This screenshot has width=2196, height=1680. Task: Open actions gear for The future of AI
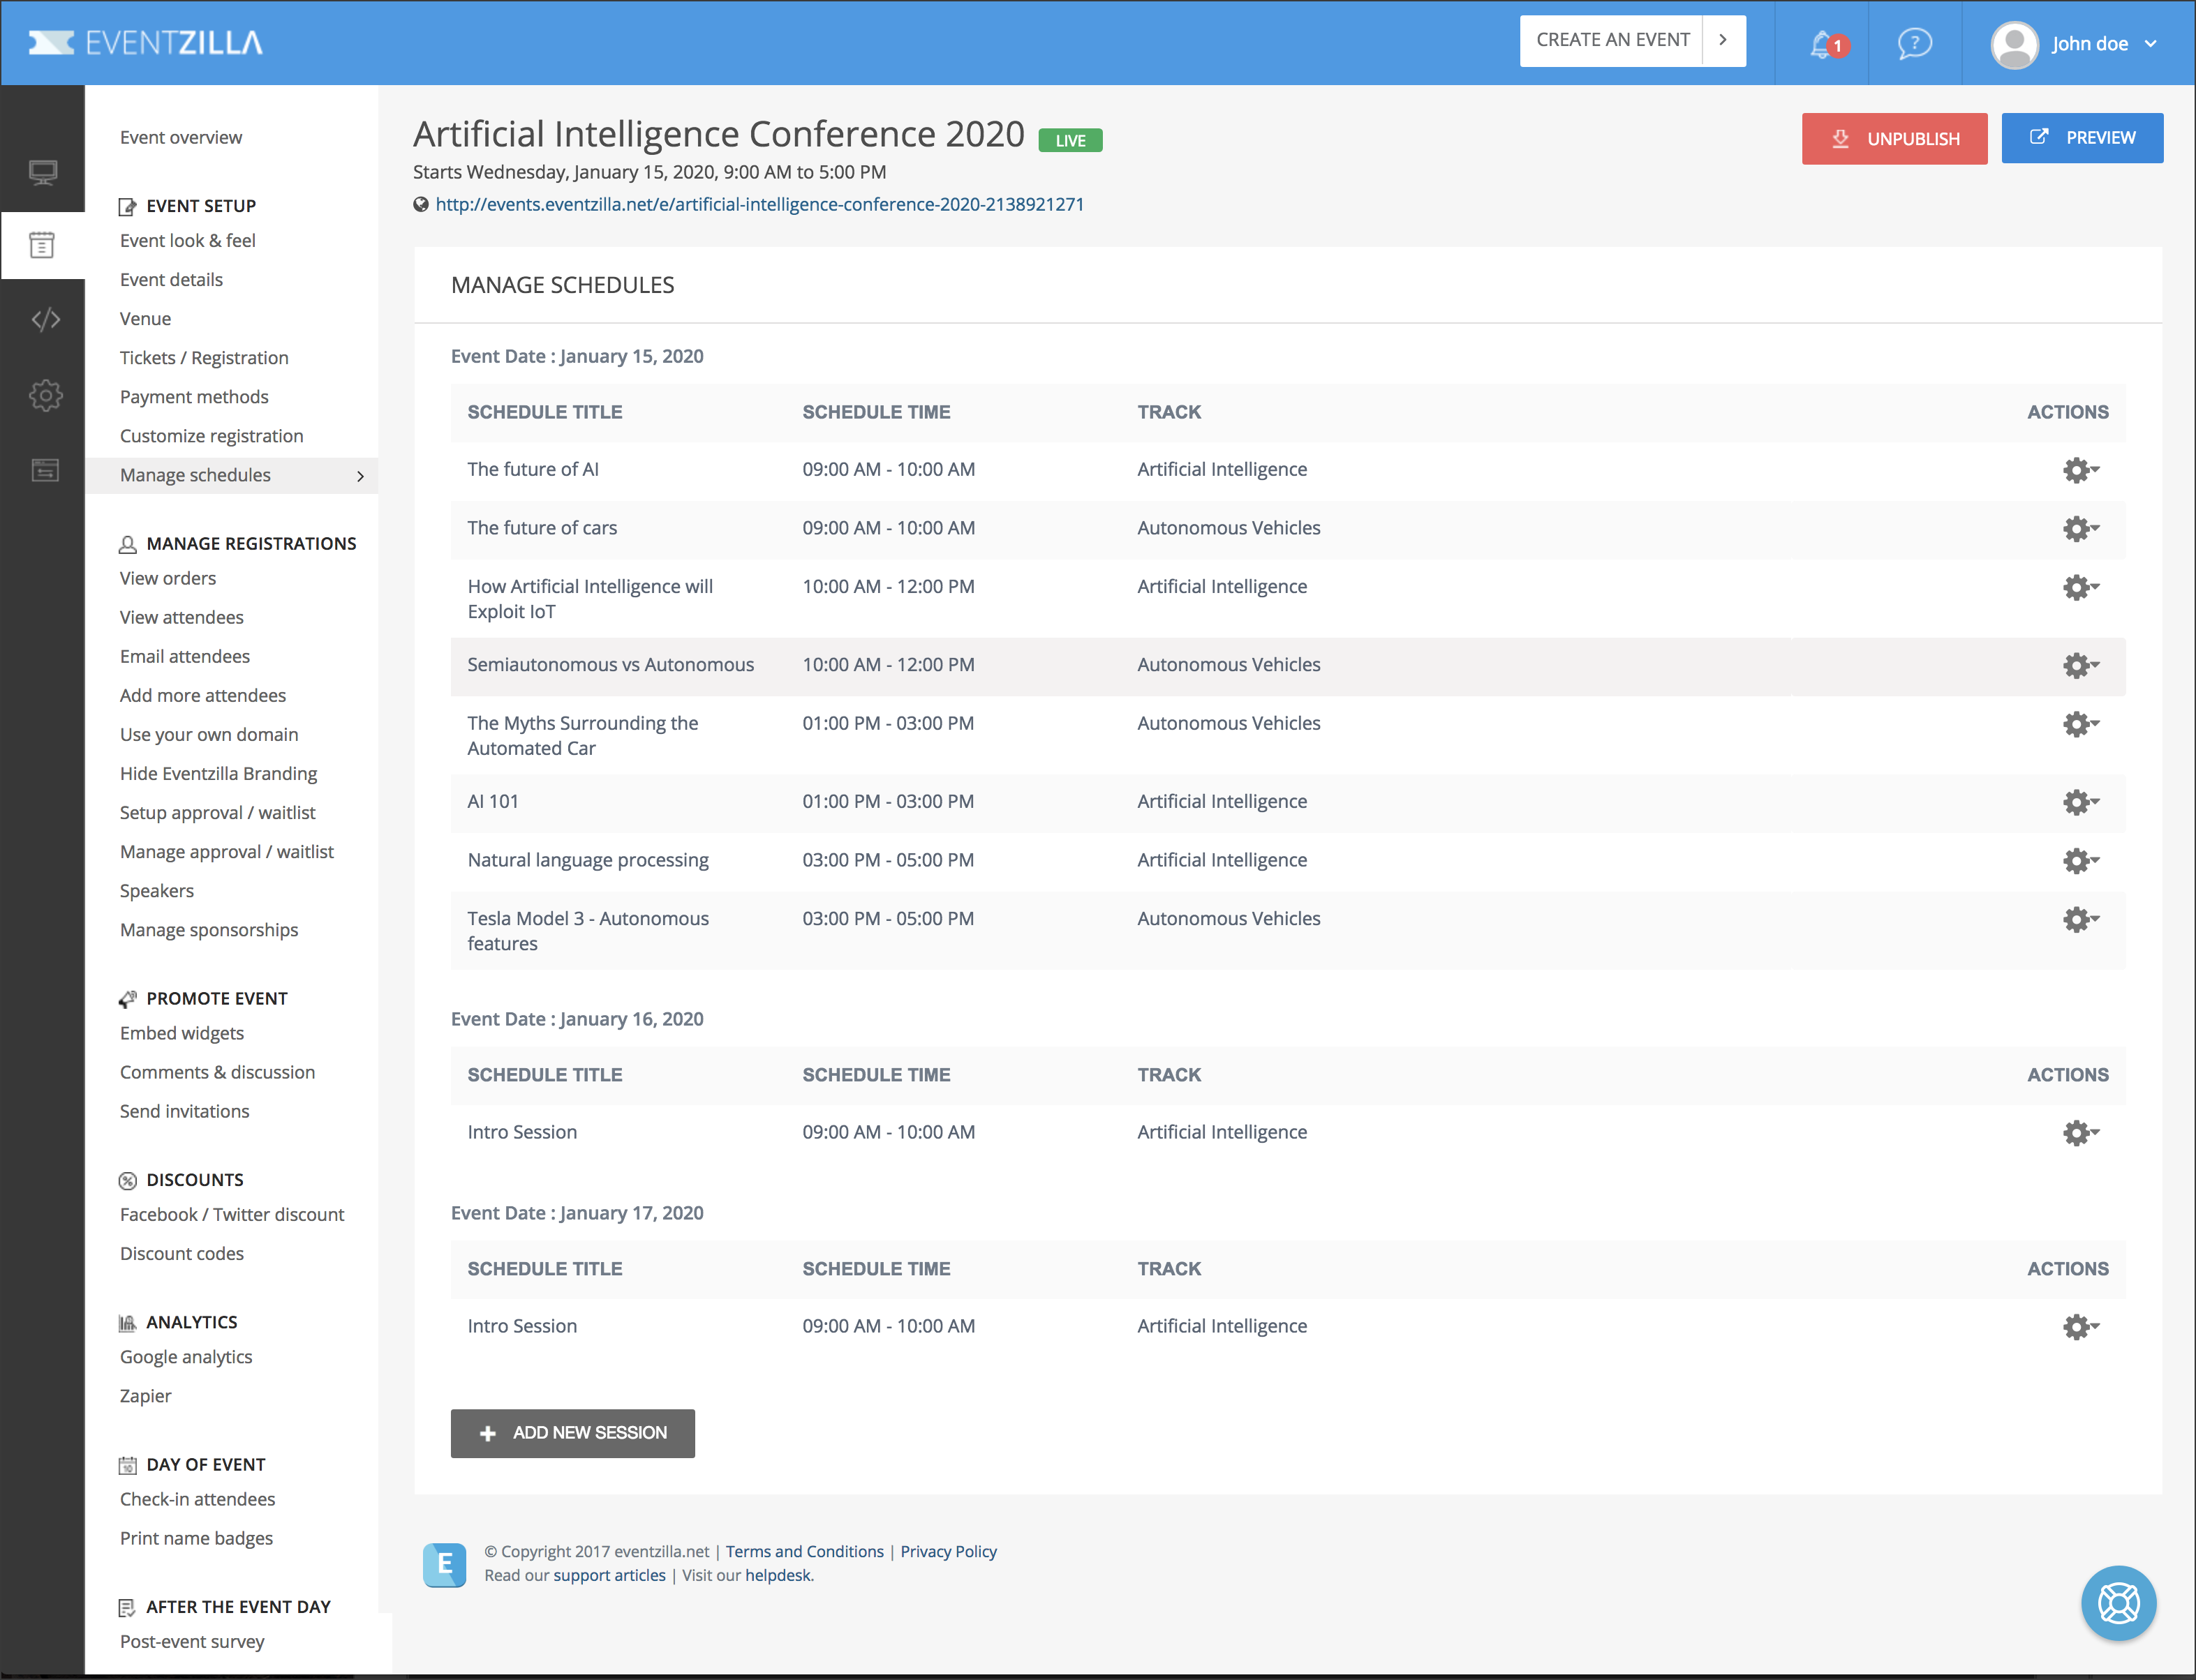(2080, 470)
